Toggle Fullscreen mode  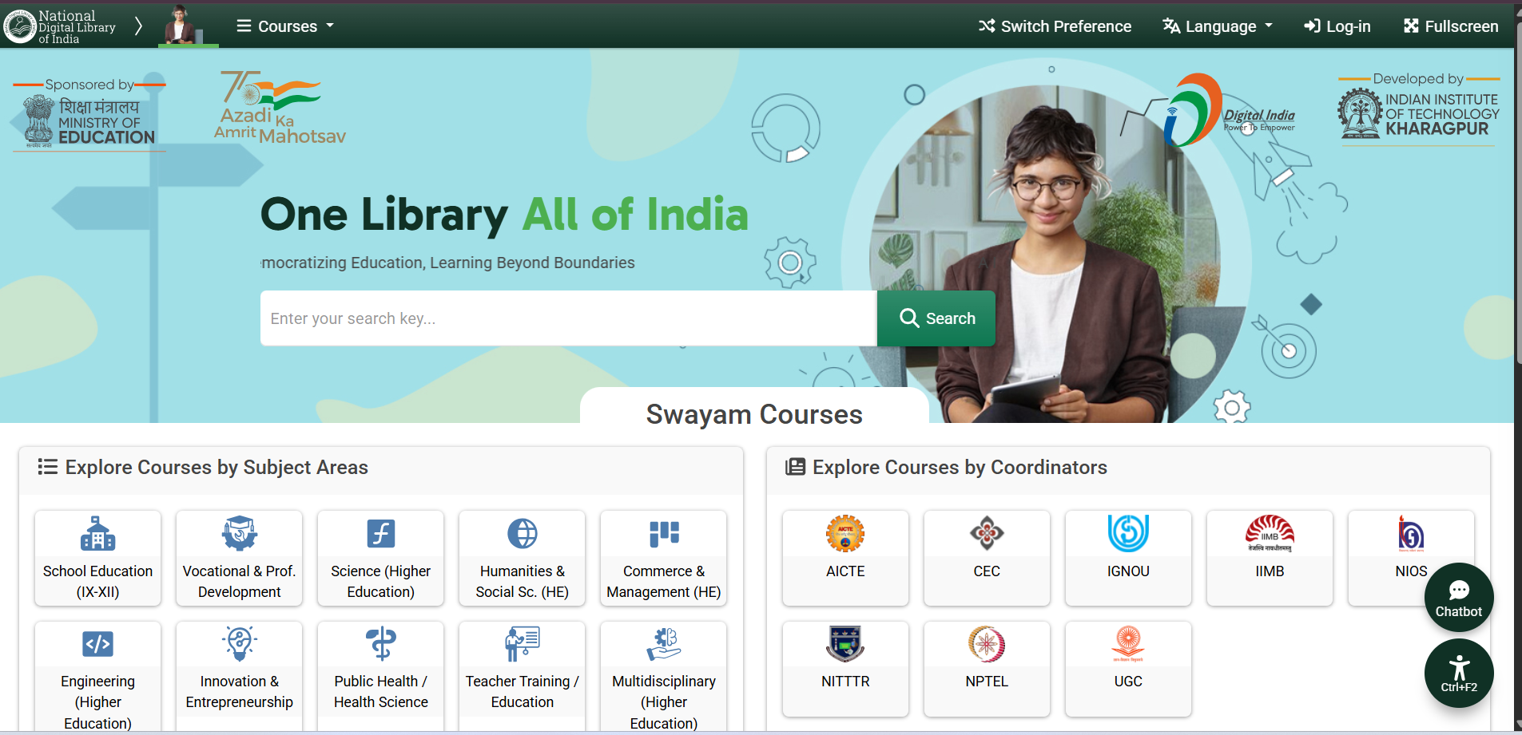coord(1451,26)
